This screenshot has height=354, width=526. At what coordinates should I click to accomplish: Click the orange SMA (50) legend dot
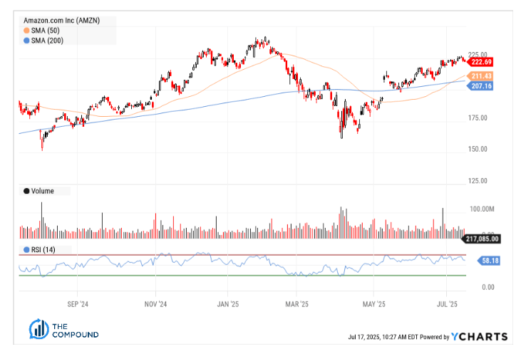pyautogui.click(x=26, y=31)
